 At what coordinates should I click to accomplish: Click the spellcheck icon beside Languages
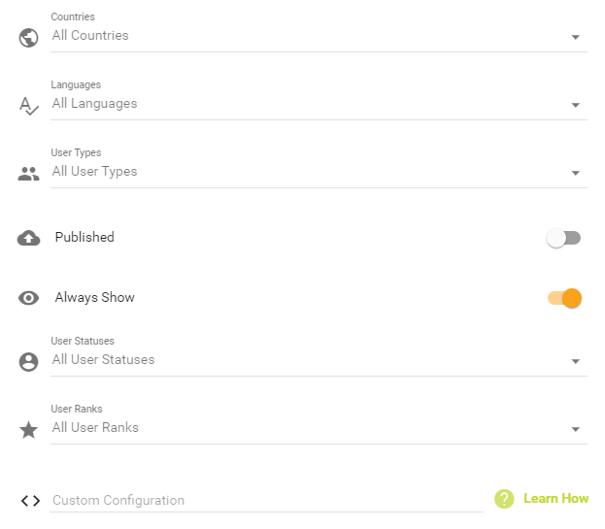[x=29, y=106]
